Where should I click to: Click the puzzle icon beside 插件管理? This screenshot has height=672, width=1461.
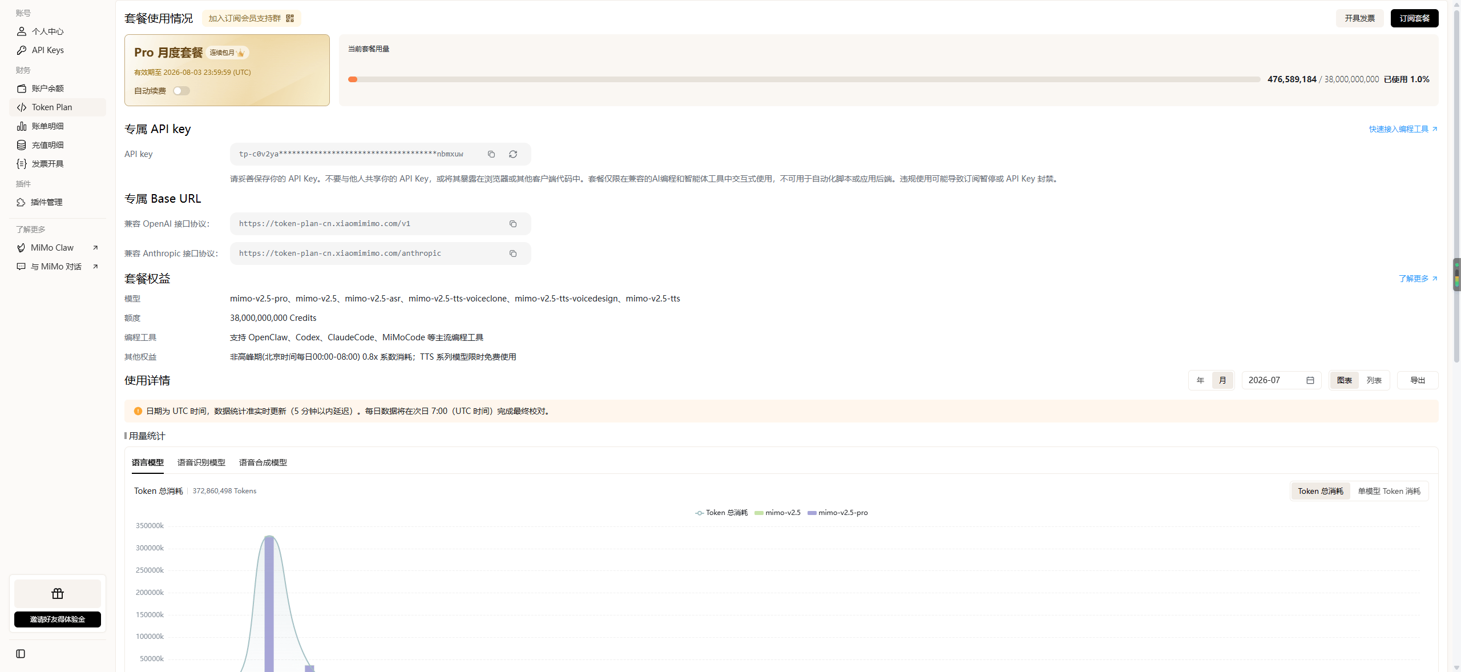click(x=21, y=202)
